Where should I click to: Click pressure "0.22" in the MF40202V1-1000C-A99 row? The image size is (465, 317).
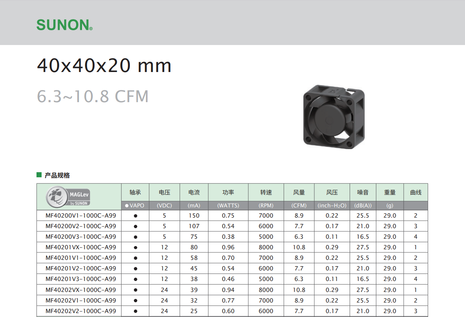(332, 301)
